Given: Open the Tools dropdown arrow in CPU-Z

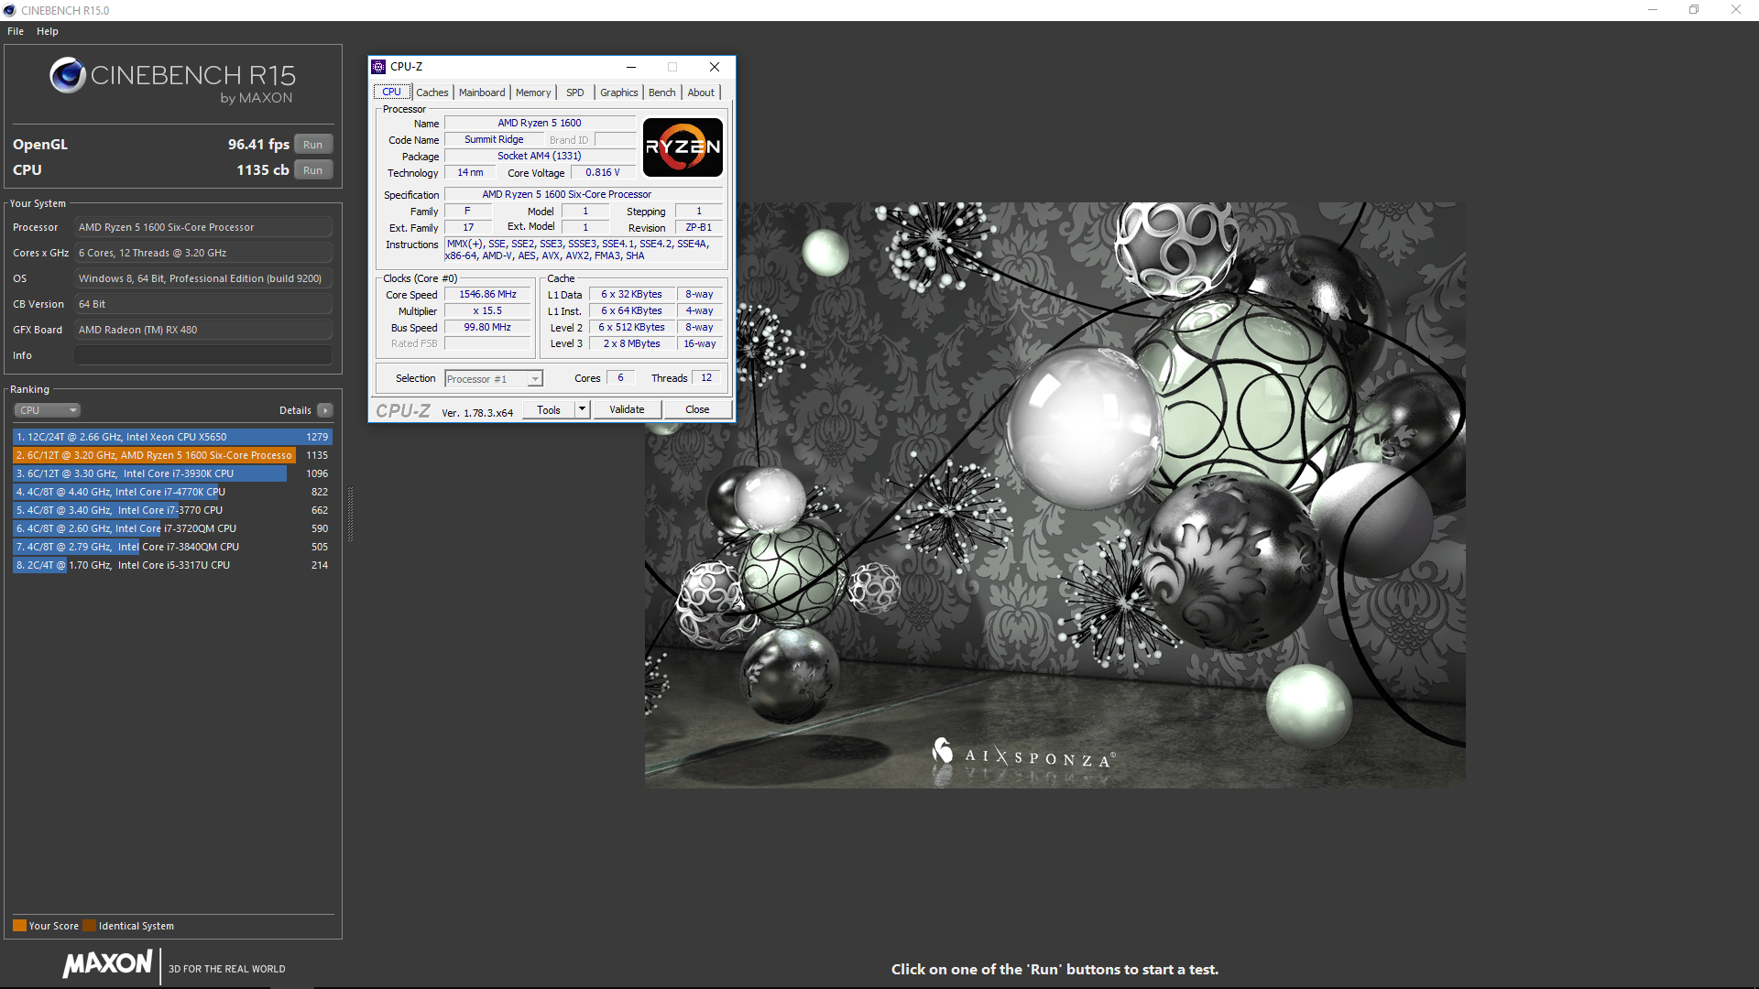Looking at the screenshot, I should (582, 409).
